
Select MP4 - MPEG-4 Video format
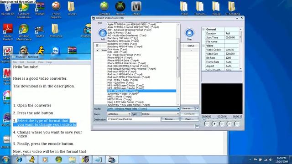point(141,91)
